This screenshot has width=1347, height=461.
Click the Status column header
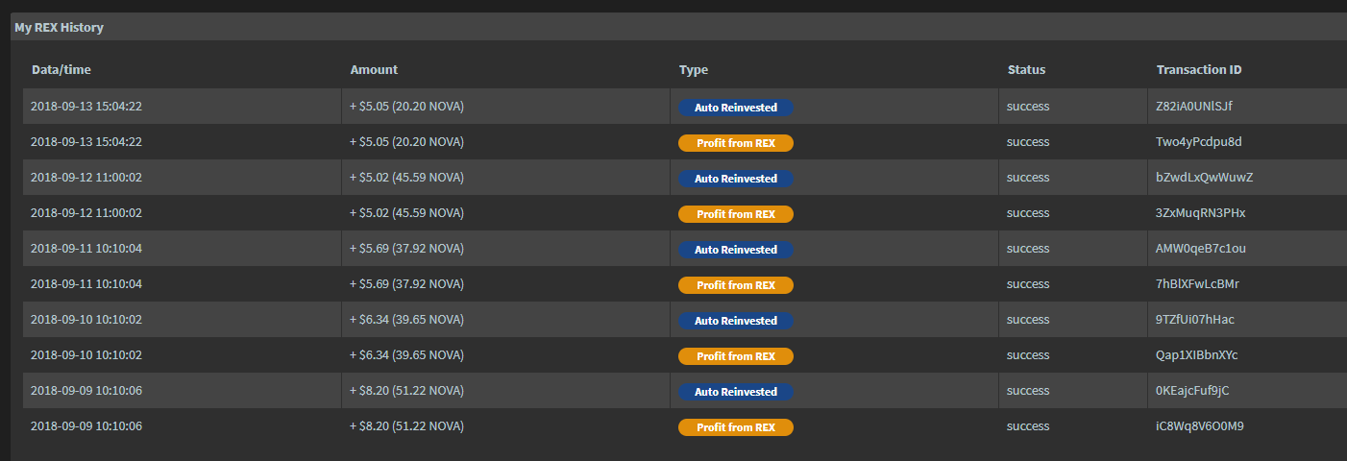pos(1026,70)
